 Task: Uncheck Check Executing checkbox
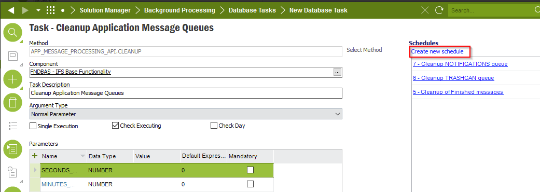point(115,126)
